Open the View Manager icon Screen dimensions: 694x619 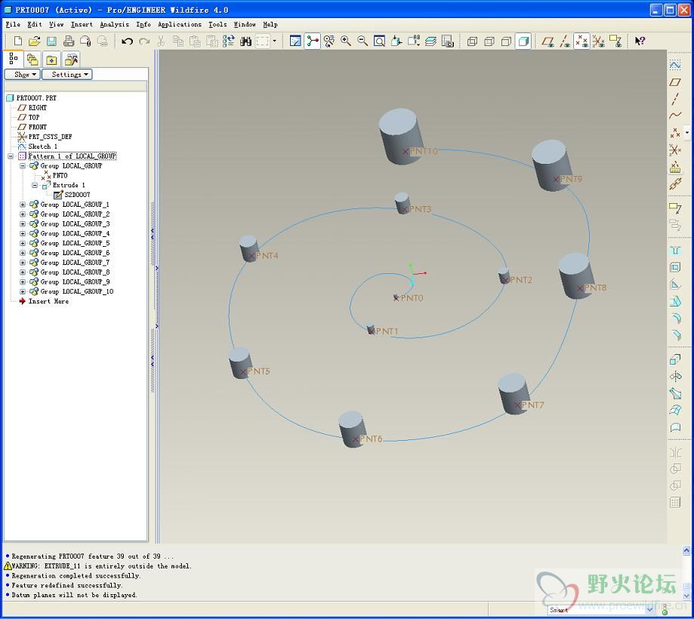coord(448,42)
